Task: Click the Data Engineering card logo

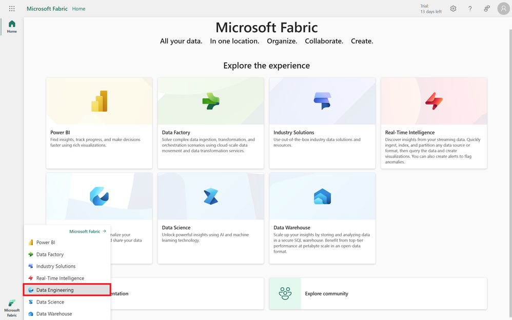Action: coord(99,196)
